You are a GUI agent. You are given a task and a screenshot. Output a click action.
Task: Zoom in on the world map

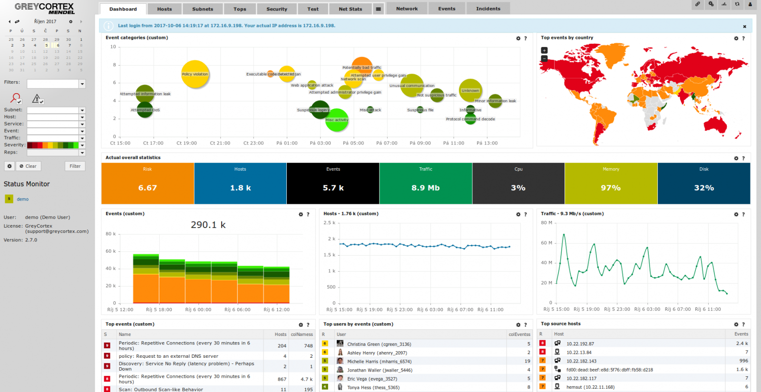544,50
